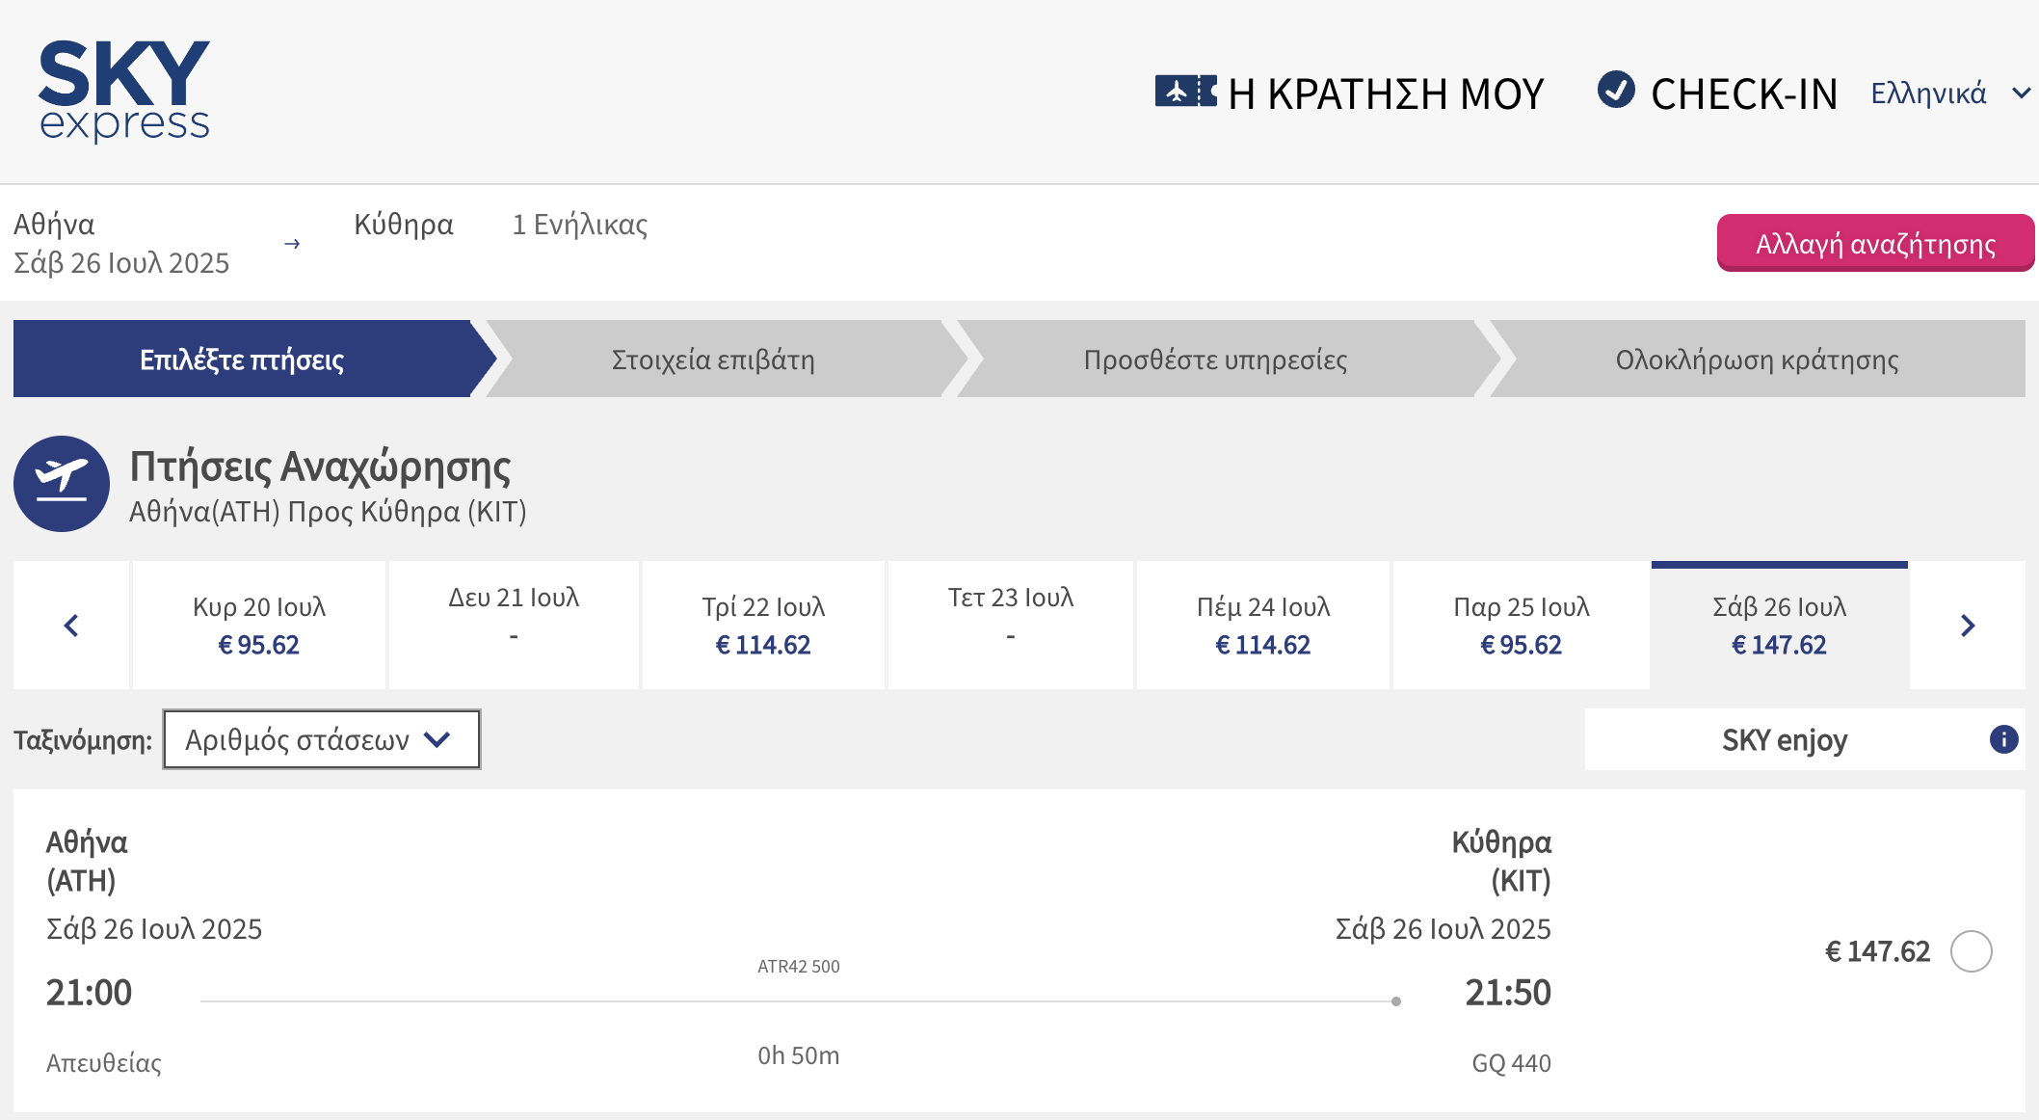Click the Στοιχεία επιβάτη step
Screen dimensions: 2039x1120
713,360
